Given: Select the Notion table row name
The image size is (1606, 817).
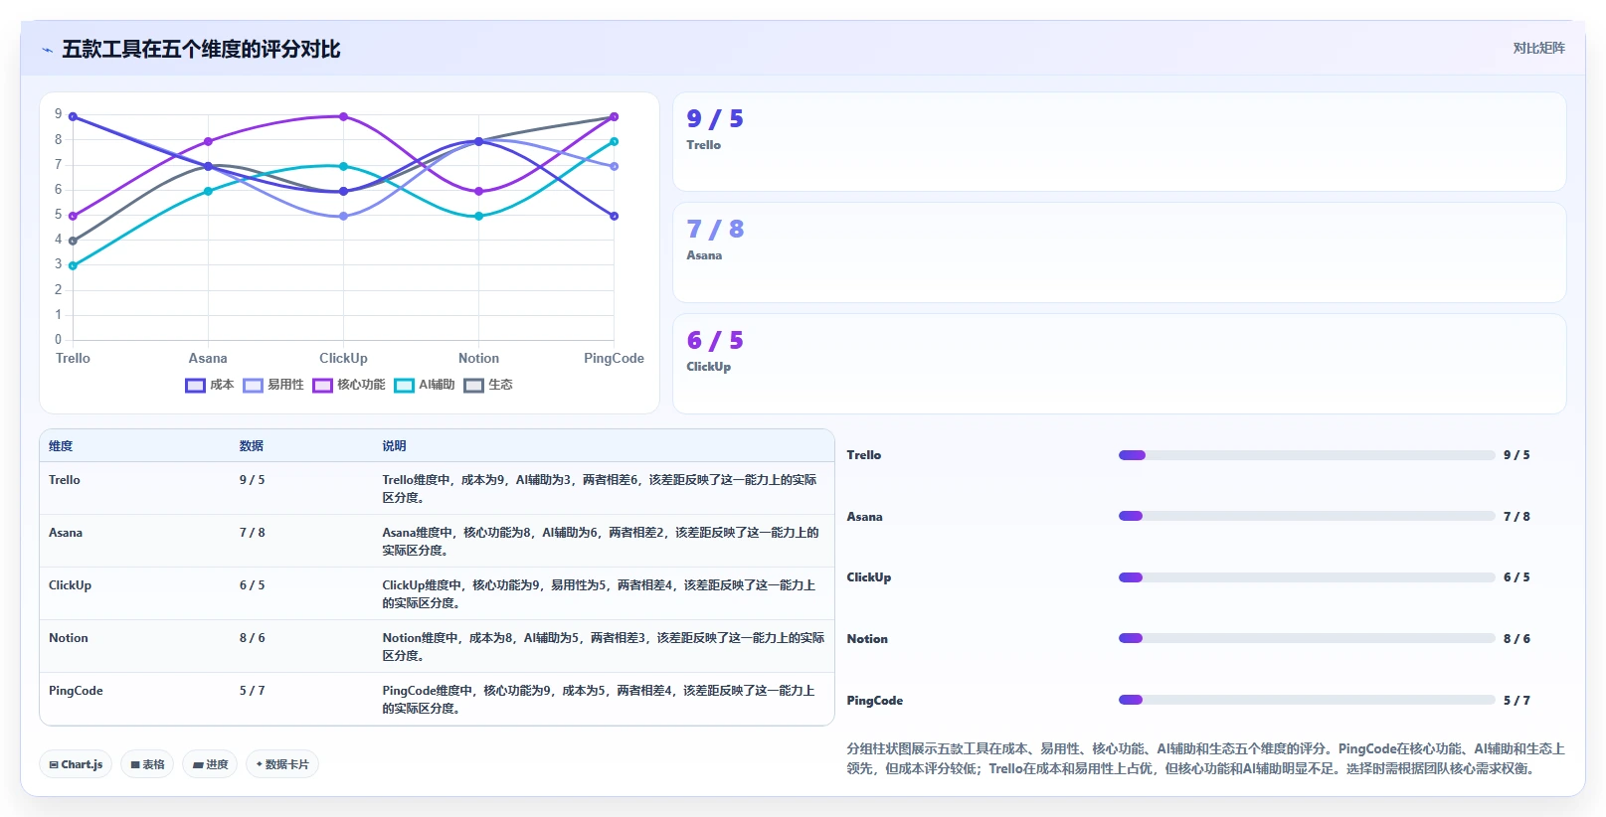Looking at the screenshot, I should pos(69,638).
